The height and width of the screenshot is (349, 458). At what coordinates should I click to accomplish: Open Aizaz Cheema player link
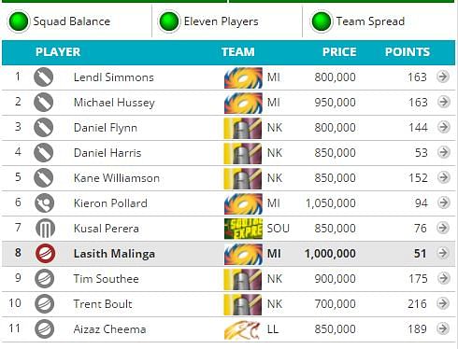pos(109,329)
